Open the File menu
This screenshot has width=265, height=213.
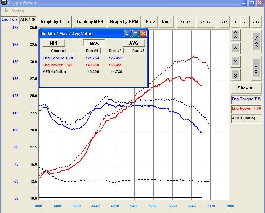tap(5, 11)
